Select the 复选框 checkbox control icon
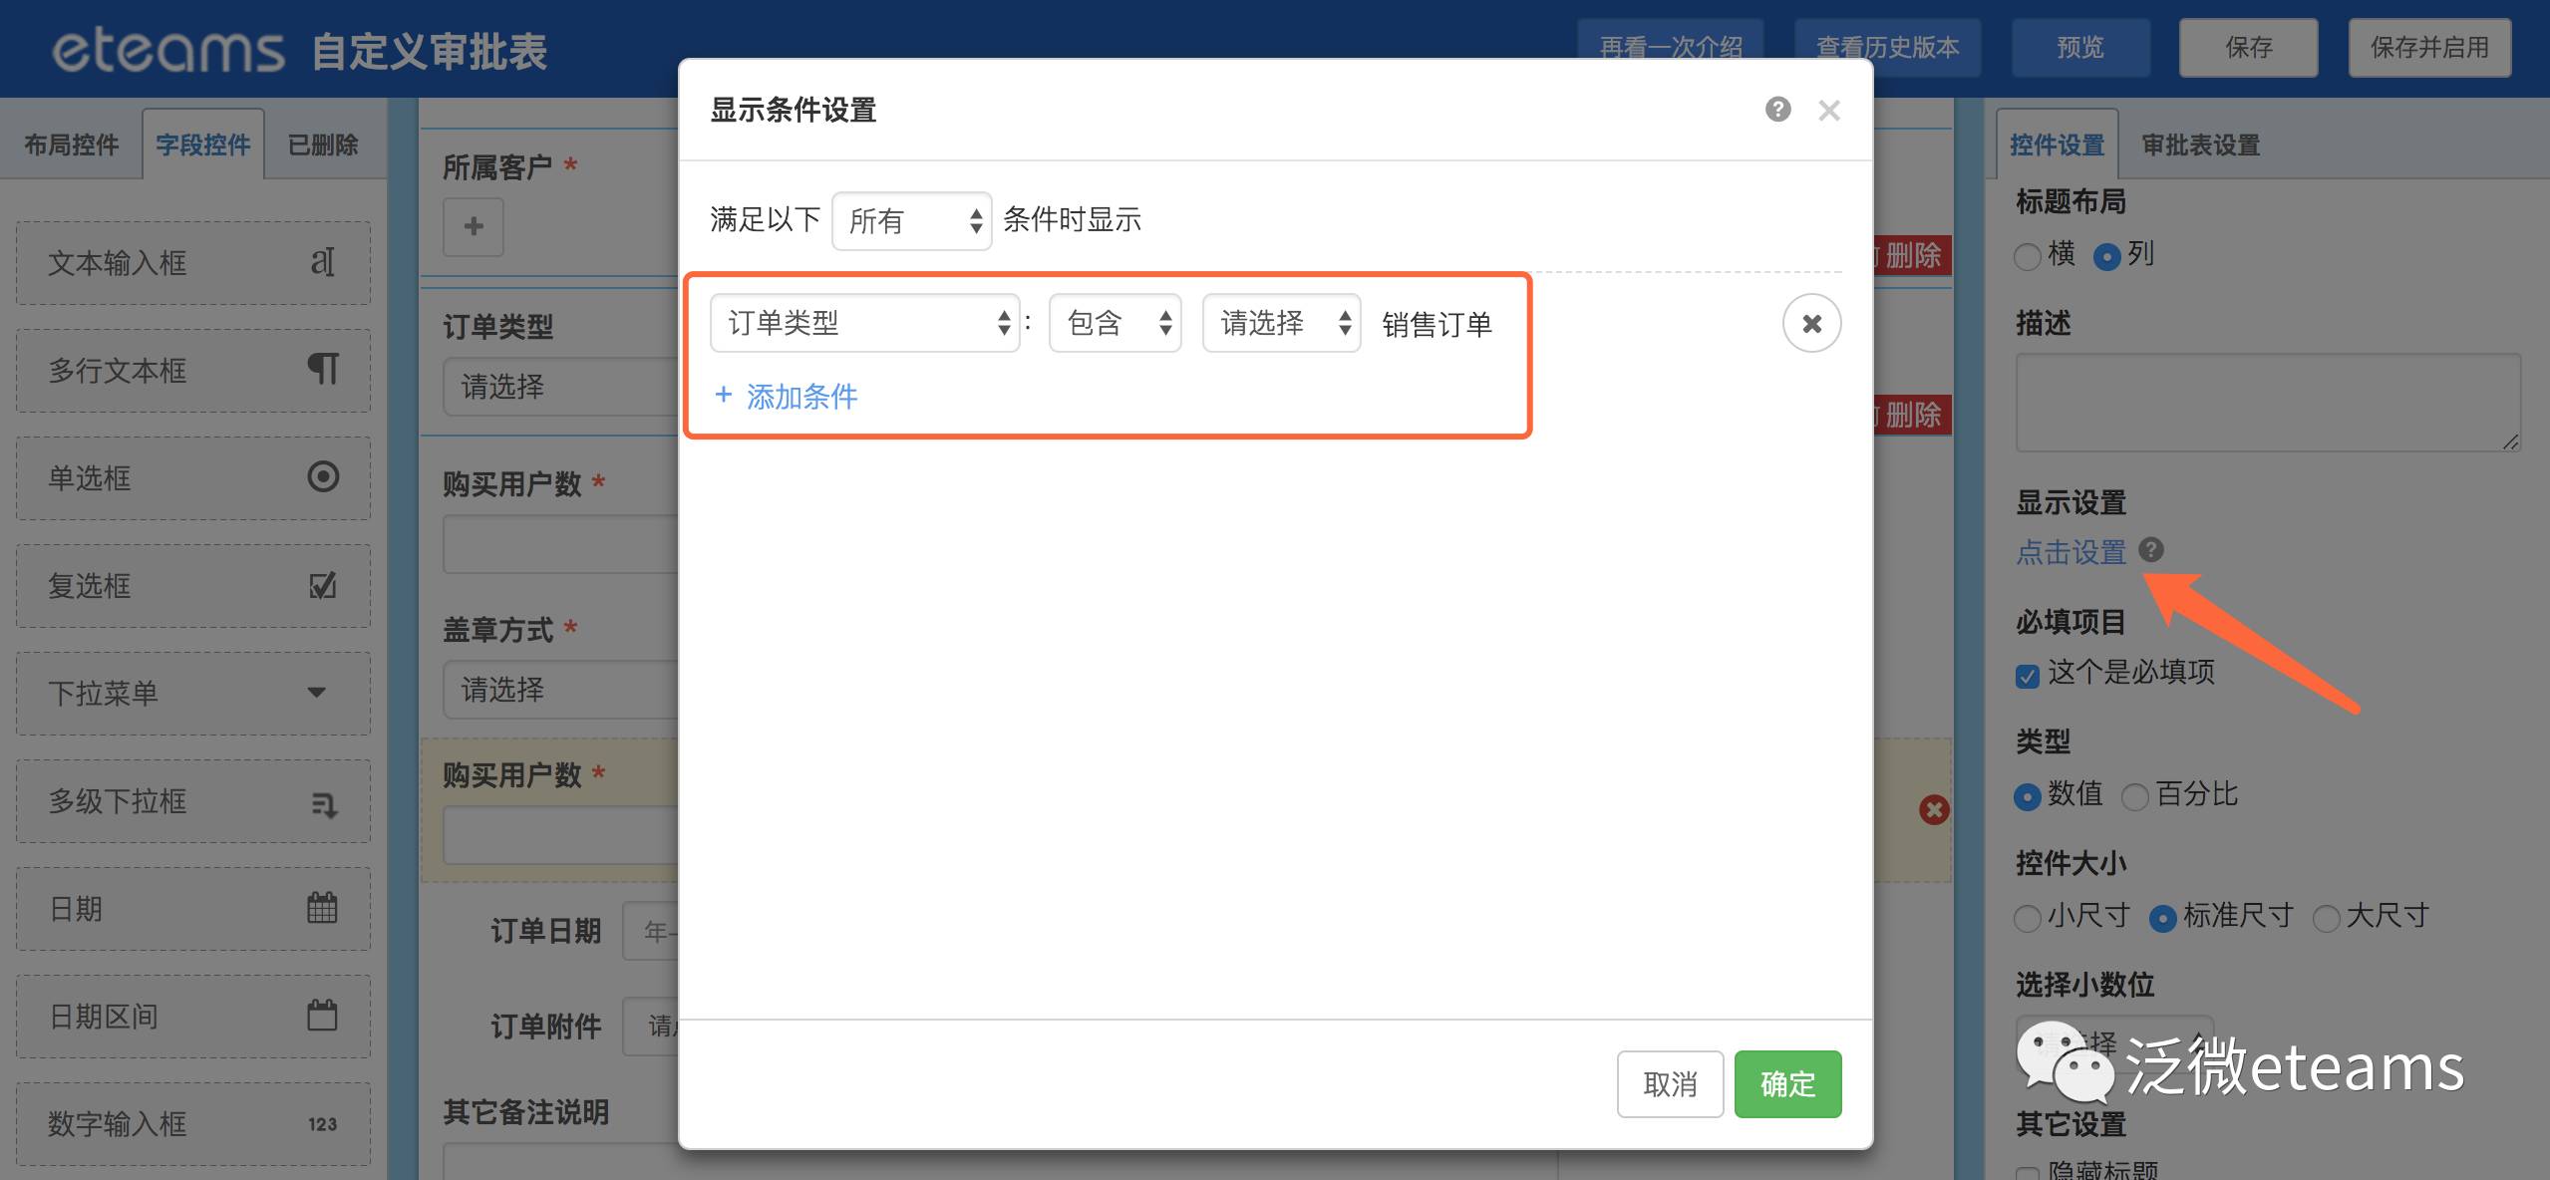2550x1180 pixels. pos(322,585)
